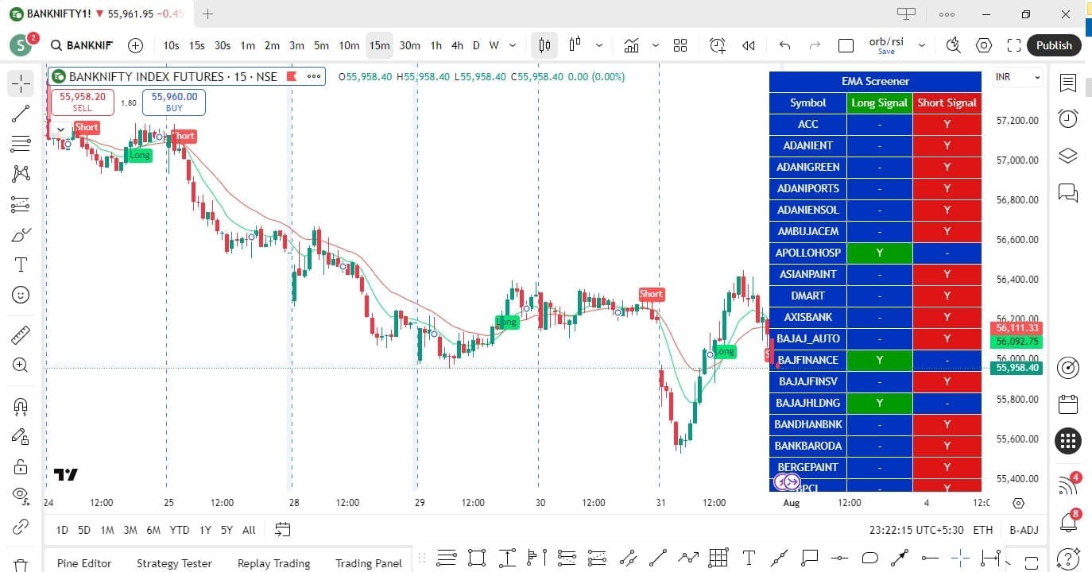1092x572 pixels.
Task: Open the go to date calendar
Action: click(282, 529)
